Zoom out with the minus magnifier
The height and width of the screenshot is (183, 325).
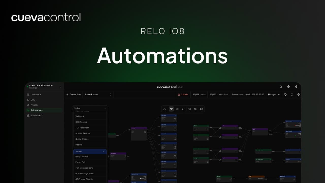point(190,109)
